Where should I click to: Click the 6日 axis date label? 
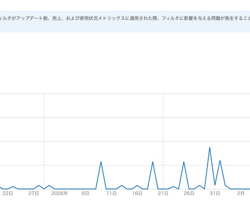point(85,193)
